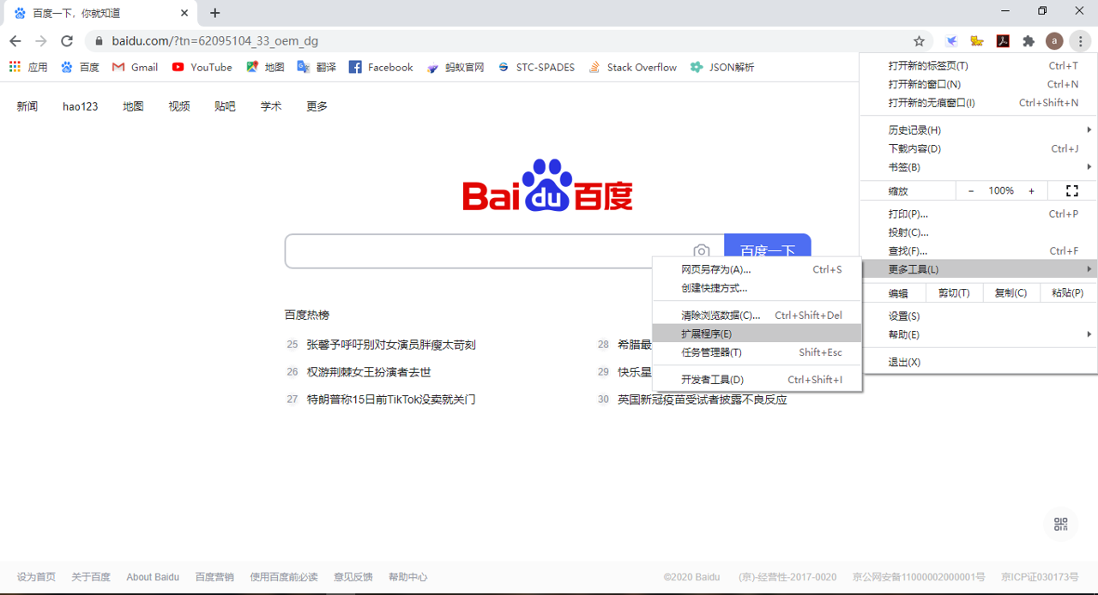Open the 地图 bookmark in bookmarks bar
1098x595 pixels.
tap(265, 67)
